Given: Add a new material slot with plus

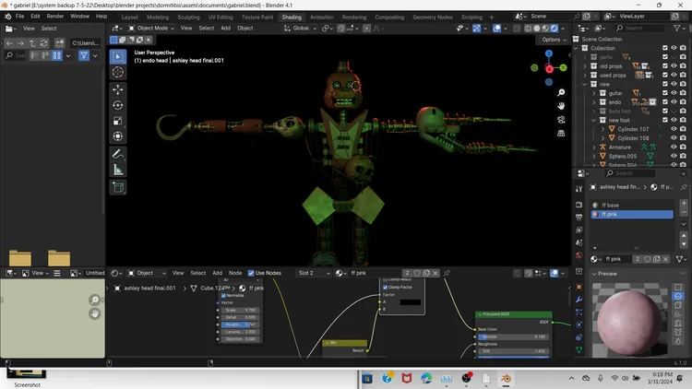Looking at the screenshot, I should pyautogui.click(x=684, y=204).
